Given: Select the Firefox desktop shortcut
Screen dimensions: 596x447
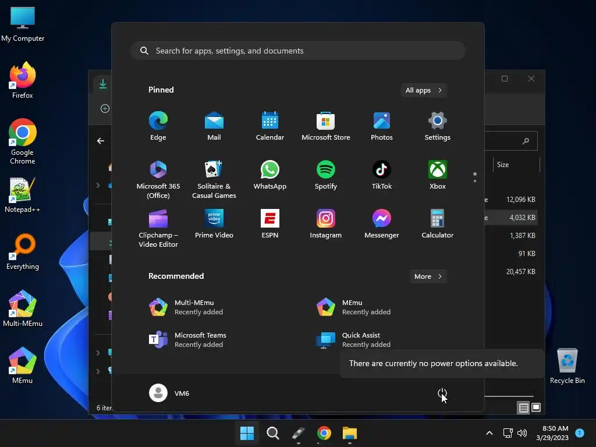Looking at the screenshot, I should click(x=23, y=80).
